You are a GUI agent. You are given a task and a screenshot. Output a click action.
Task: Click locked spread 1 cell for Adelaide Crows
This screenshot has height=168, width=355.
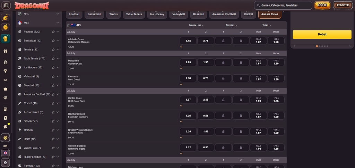[223, 41]
